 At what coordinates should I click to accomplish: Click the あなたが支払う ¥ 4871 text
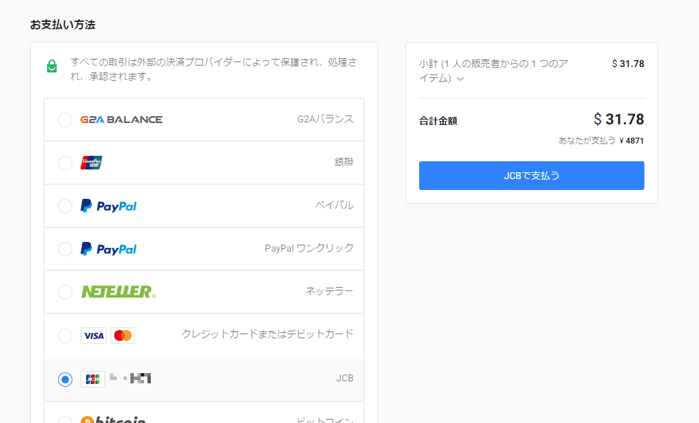[601, 141]
